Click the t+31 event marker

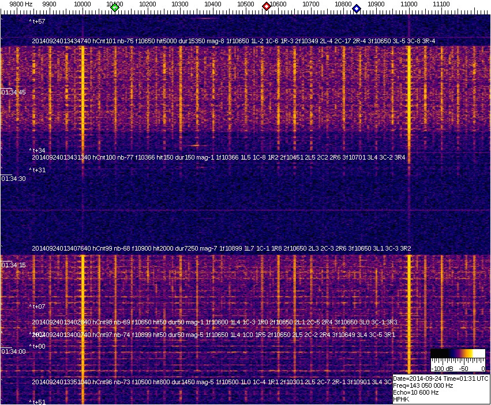[38, 170]
